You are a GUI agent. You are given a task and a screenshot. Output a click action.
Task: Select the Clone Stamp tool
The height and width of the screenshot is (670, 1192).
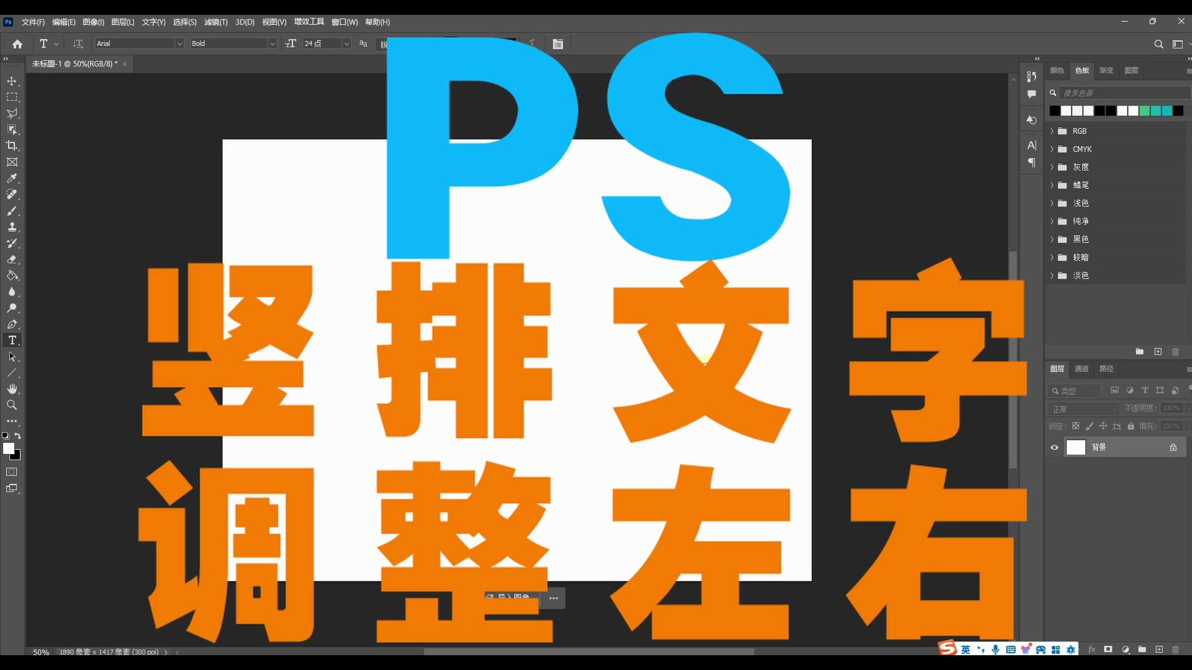[12, 227]
